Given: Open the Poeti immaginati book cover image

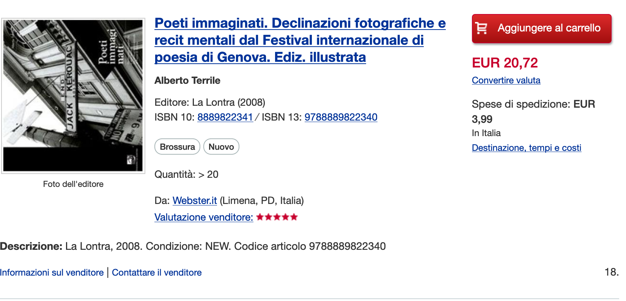Looking at the screenshot, I should [x=73, y=96].
